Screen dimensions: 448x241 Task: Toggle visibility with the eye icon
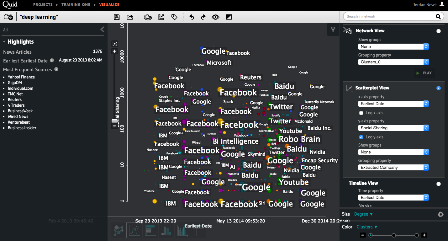pyautogui.click(x=215, y=17)
